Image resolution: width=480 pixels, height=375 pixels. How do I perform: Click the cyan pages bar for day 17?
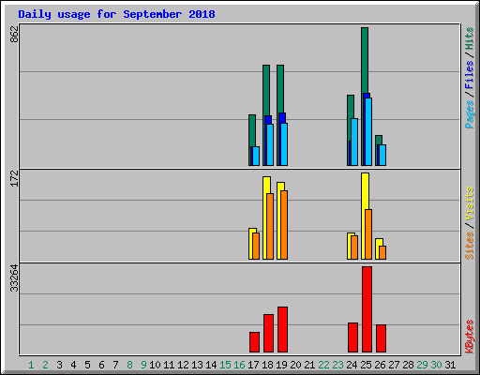pos(256,156)
